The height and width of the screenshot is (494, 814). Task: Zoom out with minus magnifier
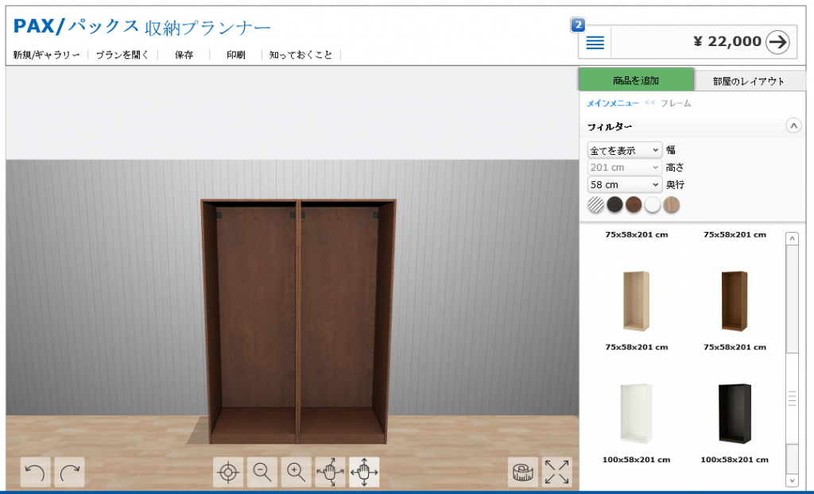262,473
